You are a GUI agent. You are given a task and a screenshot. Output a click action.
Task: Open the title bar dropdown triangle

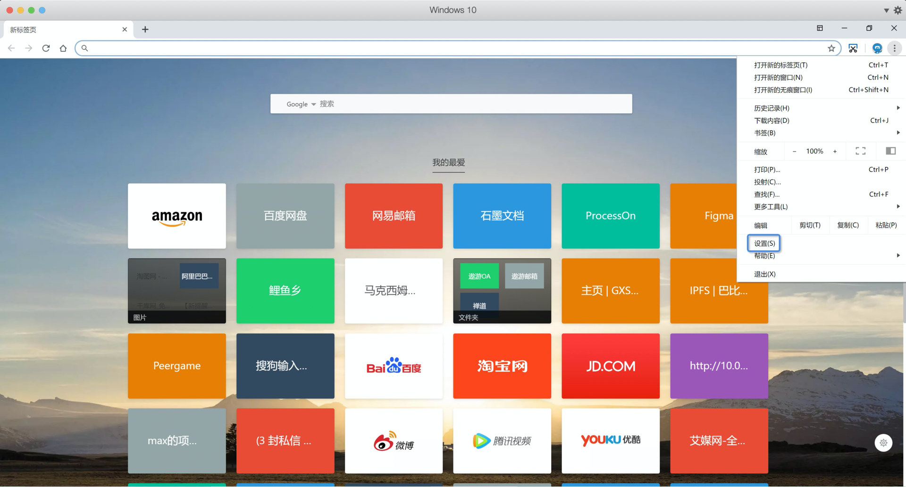[886, 10]
